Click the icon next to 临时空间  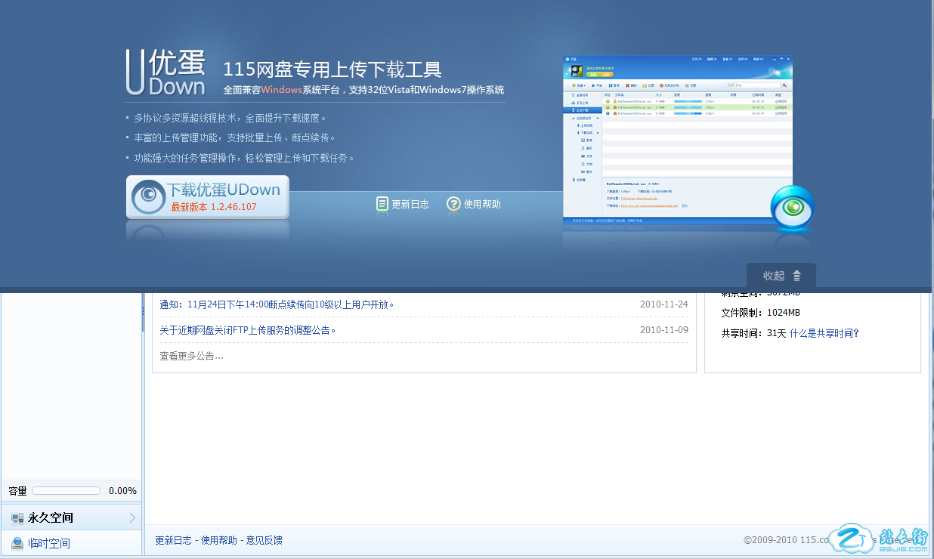click(x=17, y=543)
